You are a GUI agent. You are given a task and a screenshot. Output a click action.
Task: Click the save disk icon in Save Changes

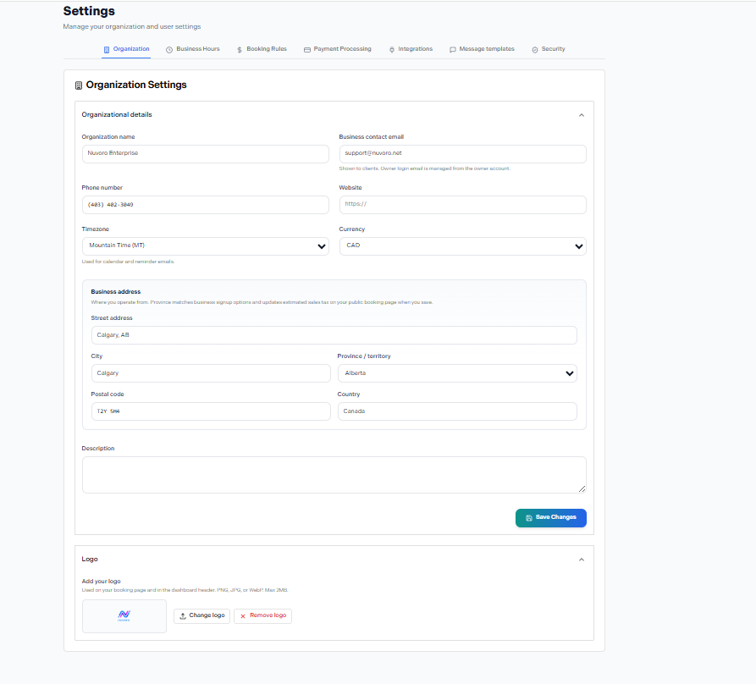pyautogui.click(x=529, y=518)
